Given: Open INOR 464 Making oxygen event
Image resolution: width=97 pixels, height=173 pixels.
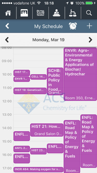Looking at the screenshot, I should pos(39,170).
